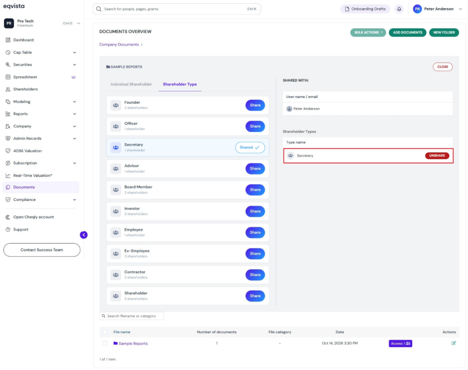Click the edit icon for Sample Reports row
The image size is (468, 370).
click(x=454, y=343)
